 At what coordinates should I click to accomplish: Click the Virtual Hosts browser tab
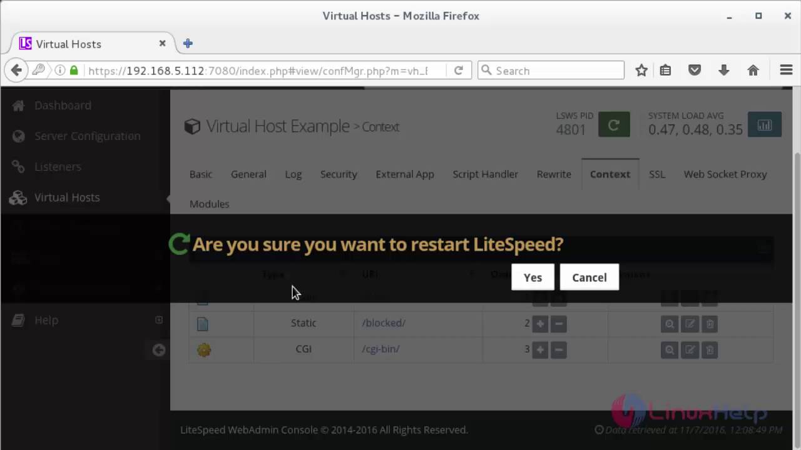click(92, 44)
